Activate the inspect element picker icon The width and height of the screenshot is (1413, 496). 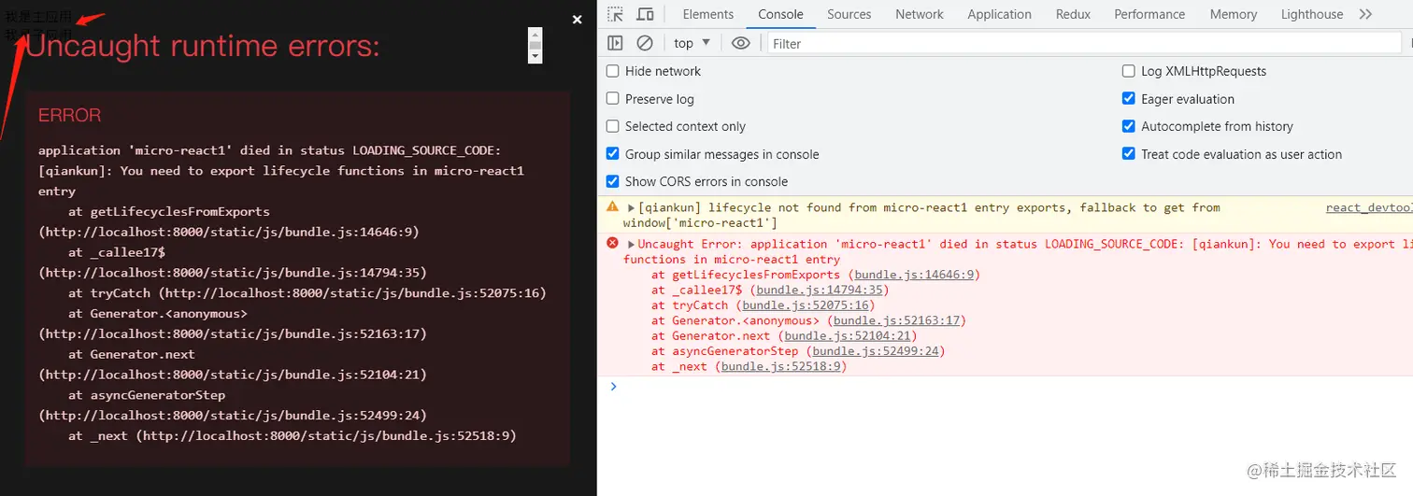(615, 14)
